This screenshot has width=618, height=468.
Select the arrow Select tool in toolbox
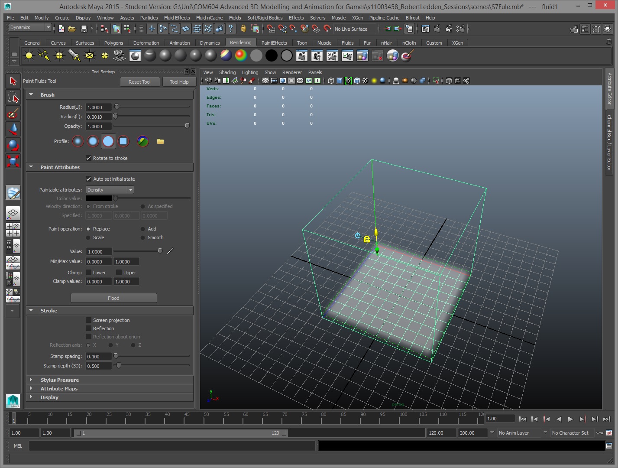(13, 81)
